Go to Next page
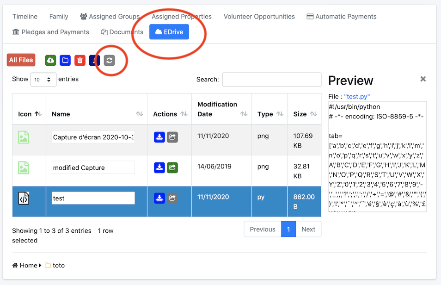The height and width of the screenshot is (285, 441). [x=308, y=229]
